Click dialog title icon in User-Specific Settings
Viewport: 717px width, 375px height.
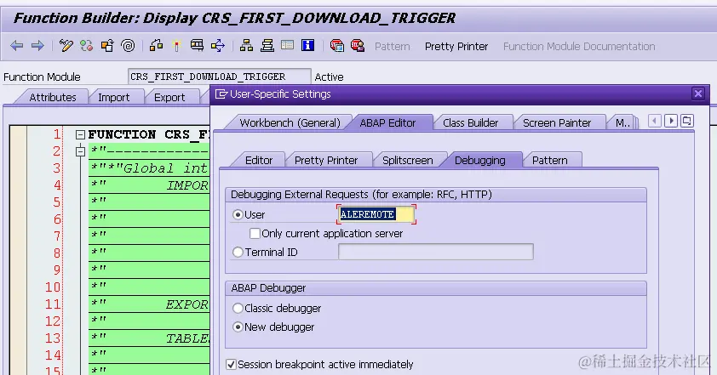click(221, 94)
